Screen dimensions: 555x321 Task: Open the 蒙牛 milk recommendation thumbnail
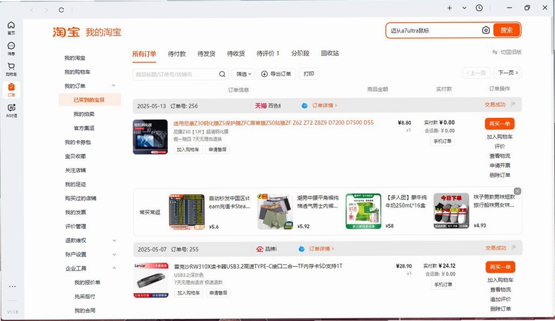point(364,211)
